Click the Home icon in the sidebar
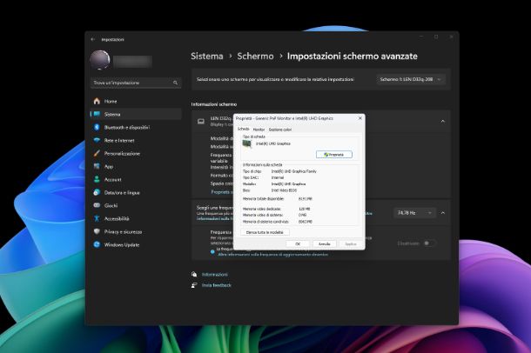Screen dimensions: 531x353 point(97,101)
